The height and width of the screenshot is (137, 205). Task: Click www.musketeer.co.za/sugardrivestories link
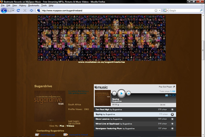click(x=101, y=62)
